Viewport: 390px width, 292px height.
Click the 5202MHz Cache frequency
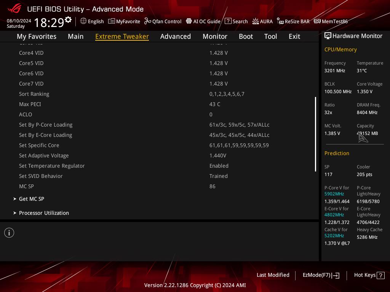click(334, 235)
